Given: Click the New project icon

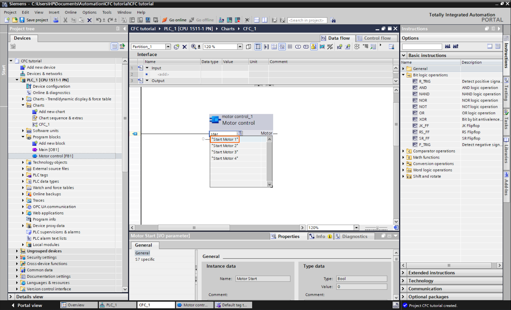Looking at the screenshot, I should [7, 20].
